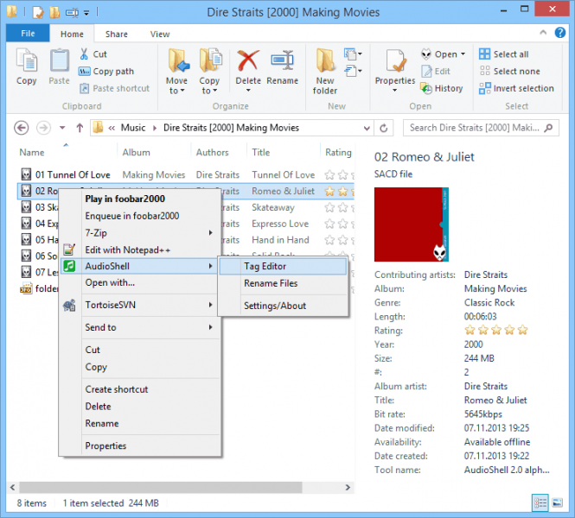Click the Refresh button beside address bar
Screen dimensions: 575x518
click(384, 128)
